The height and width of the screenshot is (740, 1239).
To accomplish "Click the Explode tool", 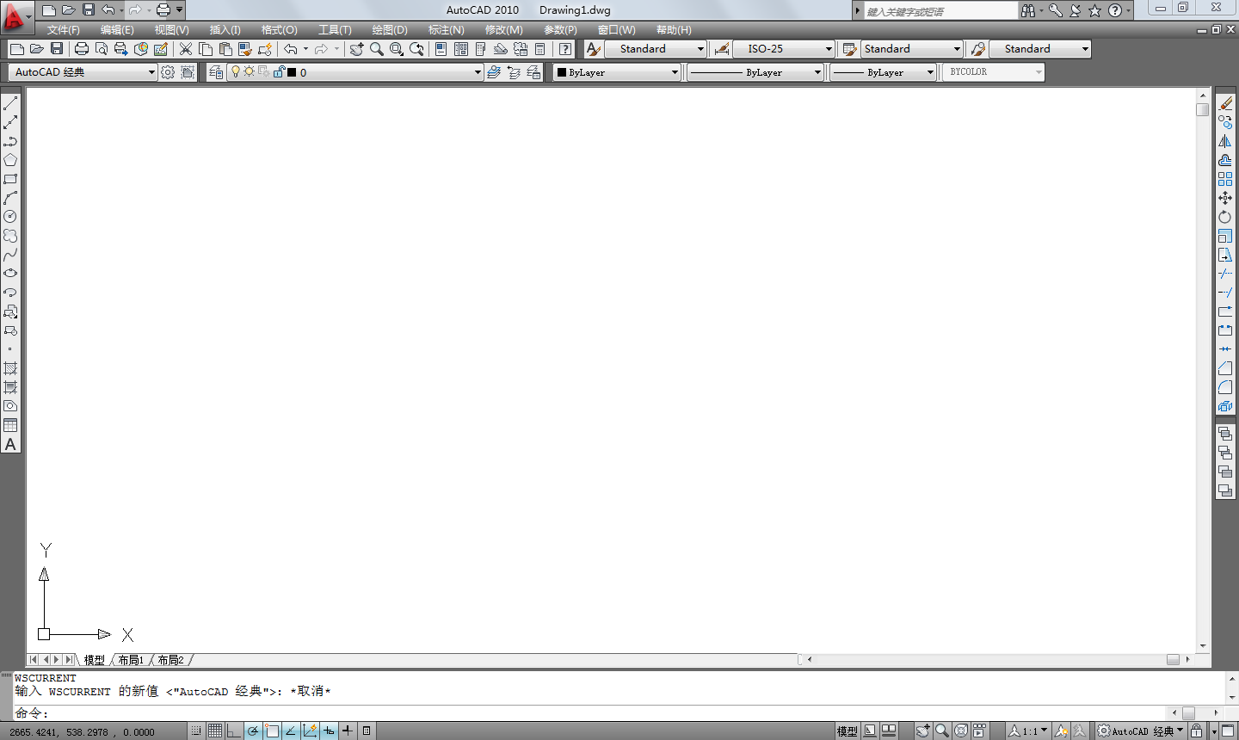I will coord(1225,406).
